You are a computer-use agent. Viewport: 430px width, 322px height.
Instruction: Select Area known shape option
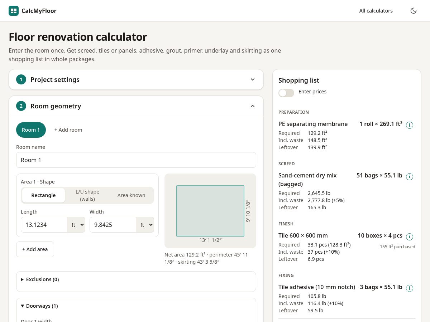(x=132, y=195)
